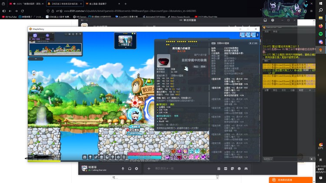Open Discord gift icon
Screen dimensions: 326x183
tap(219, 169)
